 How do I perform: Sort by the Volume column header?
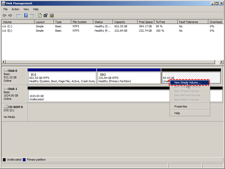pos(18,22)
